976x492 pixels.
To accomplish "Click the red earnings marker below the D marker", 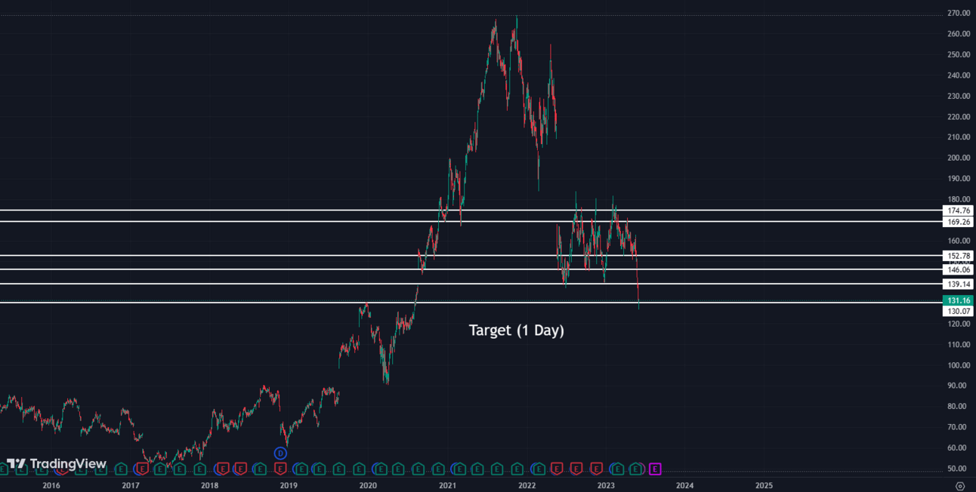I will 280,469.
